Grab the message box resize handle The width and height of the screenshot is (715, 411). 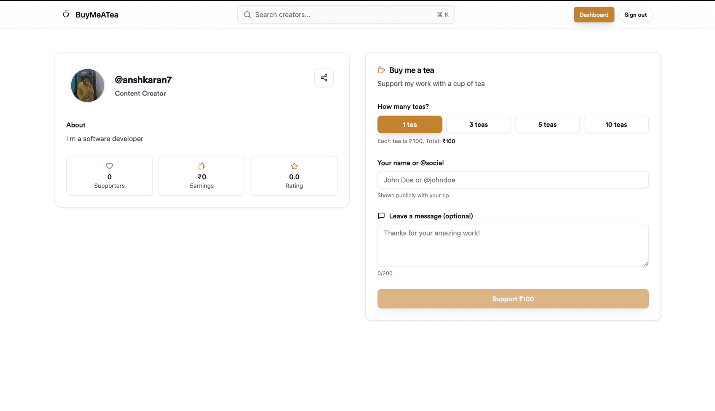tap(646, 264)
